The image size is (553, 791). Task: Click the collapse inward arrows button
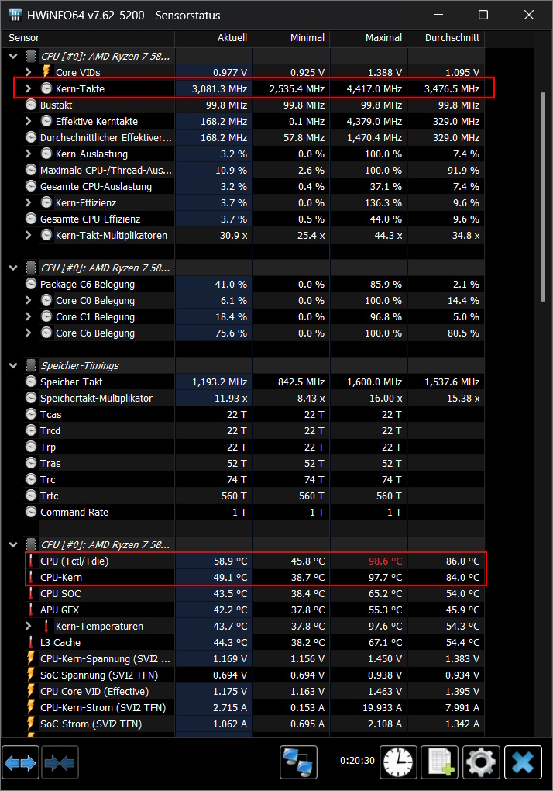60,763
